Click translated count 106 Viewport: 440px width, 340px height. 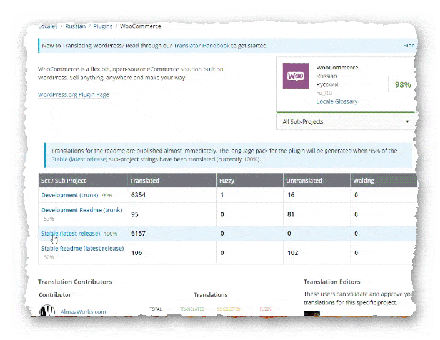[x=137, y=252]
